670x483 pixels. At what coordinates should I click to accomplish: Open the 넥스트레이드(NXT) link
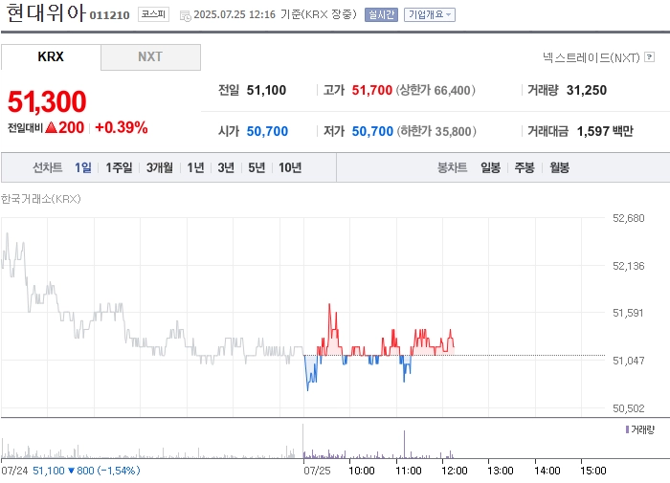(591, 57)
